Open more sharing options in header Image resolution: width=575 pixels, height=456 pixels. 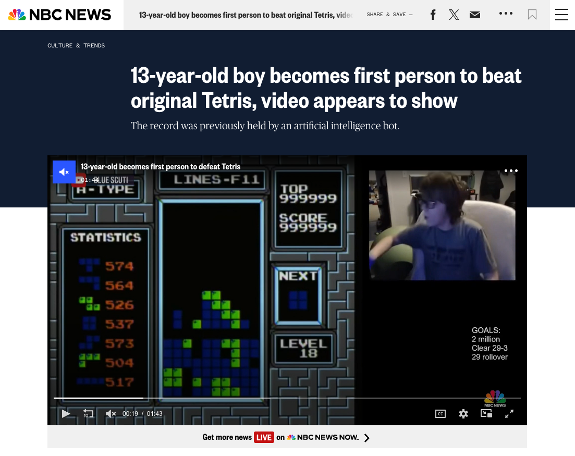coord(506,14)
